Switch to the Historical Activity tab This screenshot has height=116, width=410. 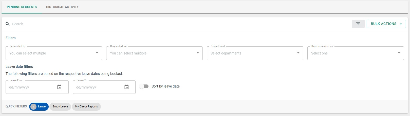62,7
